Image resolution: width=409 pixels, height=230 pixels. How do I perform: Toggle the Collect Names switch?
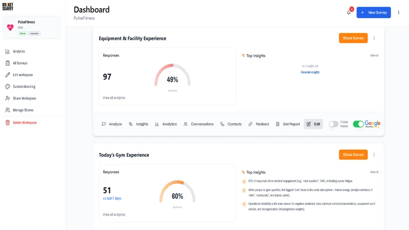tap(333, 124)
